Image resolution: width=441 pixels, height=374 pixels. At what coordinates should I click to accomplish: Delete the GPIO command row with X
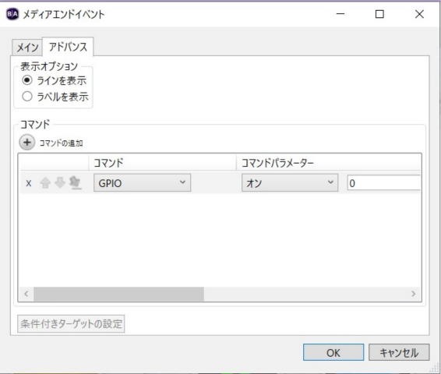coord(28,183)
